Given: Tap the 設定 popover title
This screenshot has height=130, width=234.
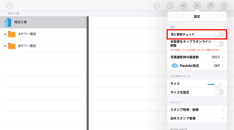Looking at the screenshot, I should point(197,17).
